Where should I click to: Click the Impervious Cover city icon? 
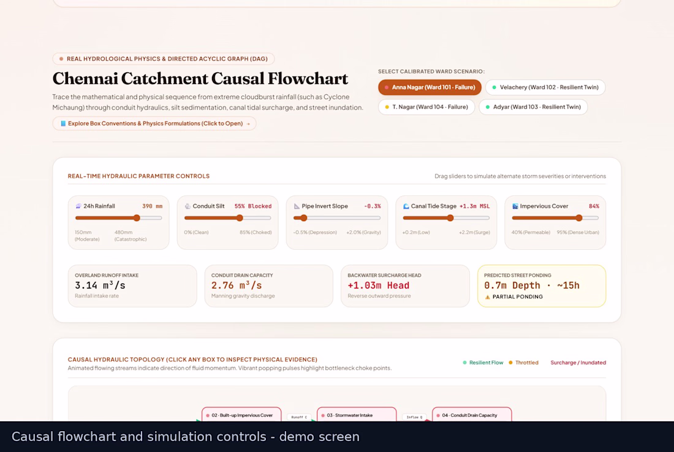coord(515,206)
